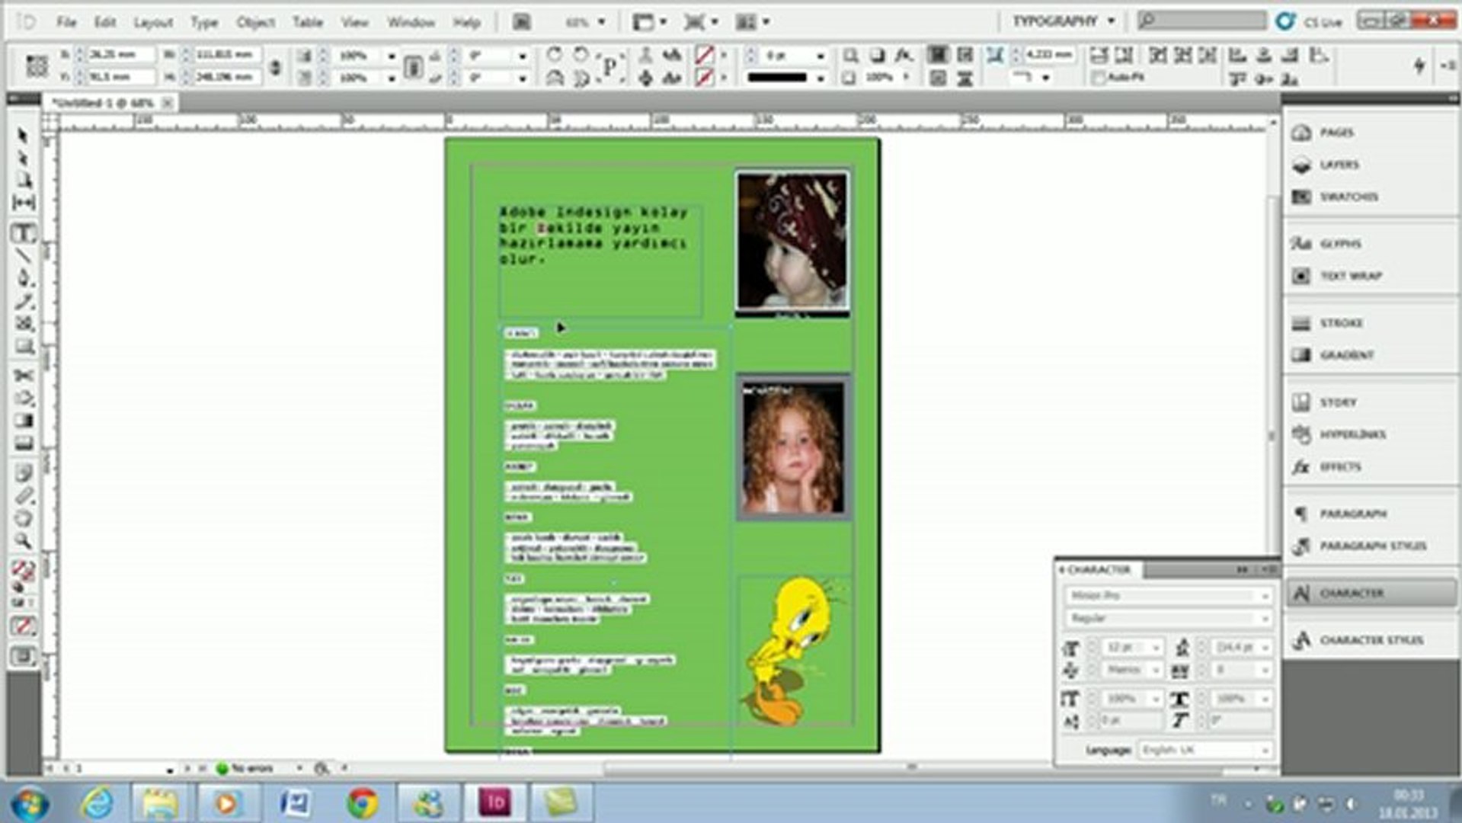Select the Type tool

[24, 233]
